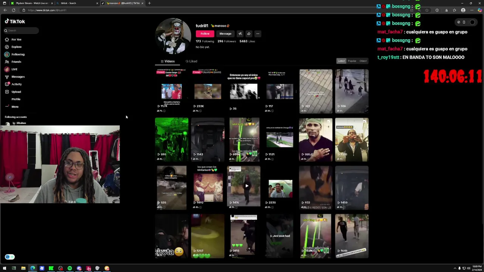
Task: Open the browser extensions puzzle icon
Action: point(437,10)
